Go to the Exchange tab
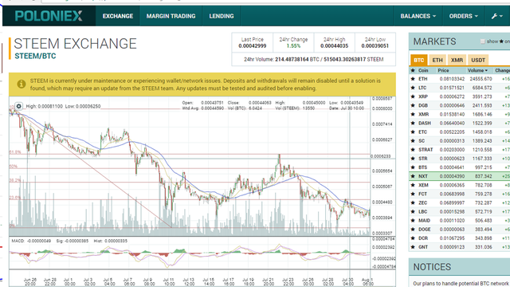This screenshot has width=510, height=287. [118, 16]
